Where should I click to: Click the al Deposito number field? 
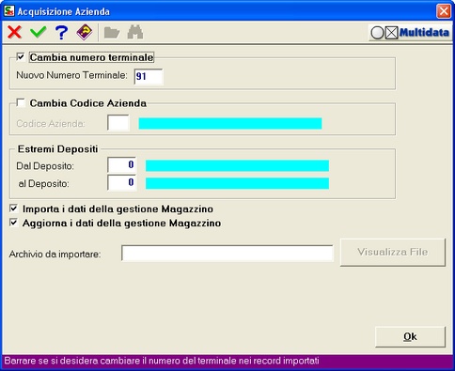point(121,182)
